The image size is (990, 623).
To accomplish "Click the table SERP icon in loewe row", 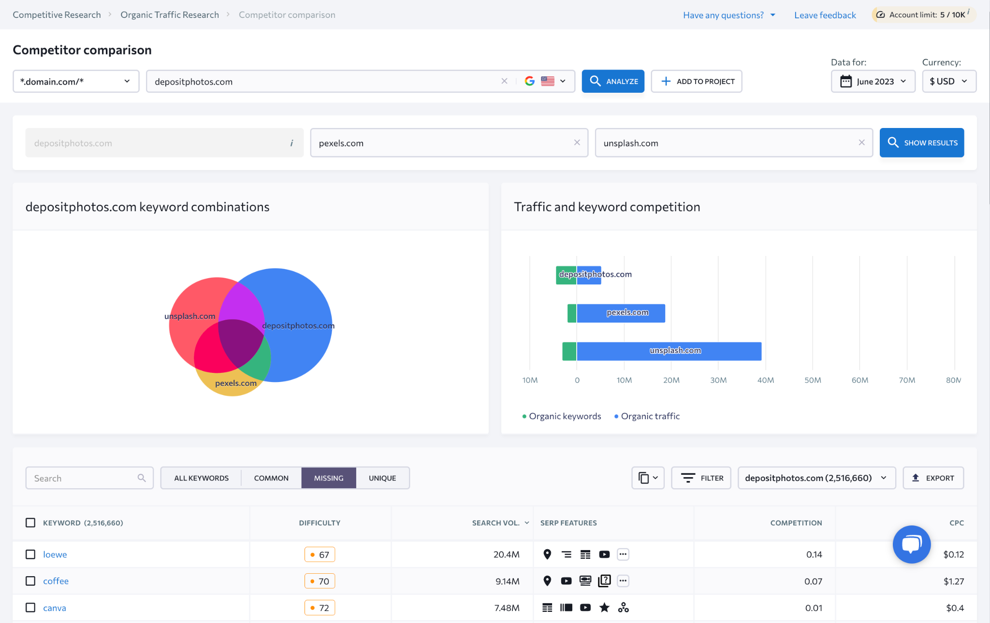I will 585,554.
